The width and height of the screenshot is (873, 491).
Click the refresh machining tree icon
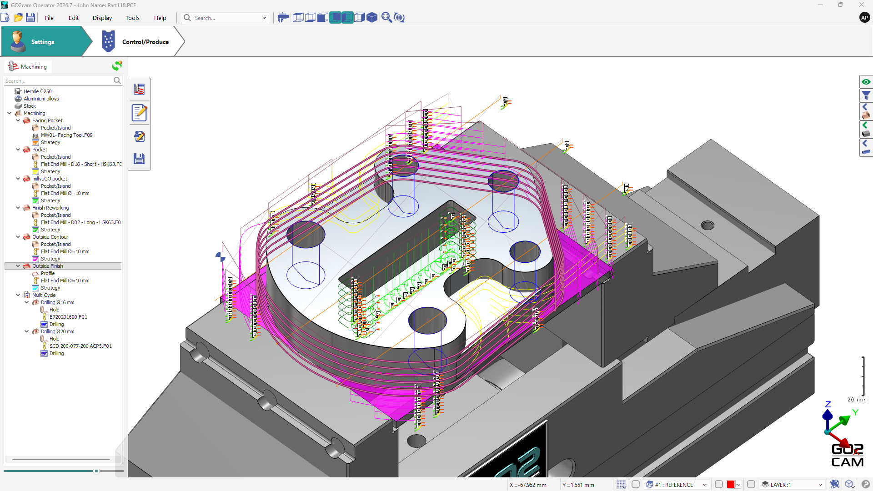click(x=117, y=66)
